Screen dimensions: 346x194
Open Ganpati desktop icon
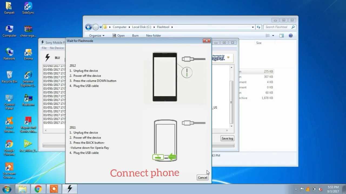click(x=9, y=8)
